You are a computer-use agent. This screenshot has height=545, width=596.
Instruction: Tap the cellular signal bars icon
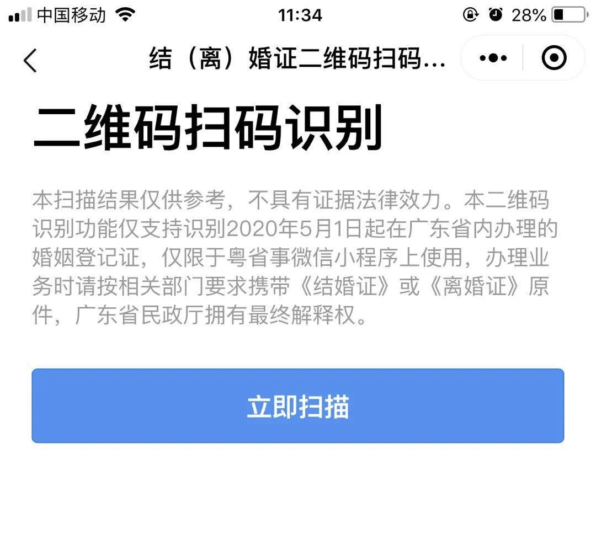20,15
